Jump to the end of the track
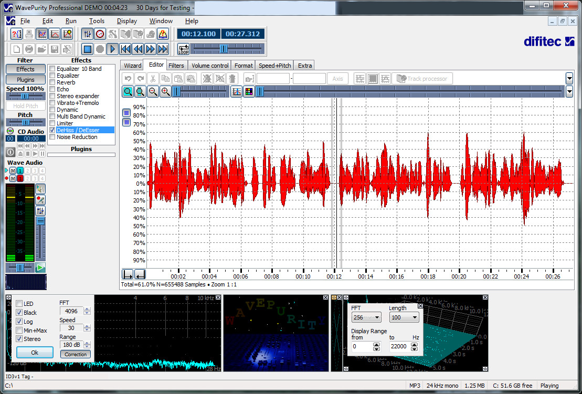 (x=163, y=49)
